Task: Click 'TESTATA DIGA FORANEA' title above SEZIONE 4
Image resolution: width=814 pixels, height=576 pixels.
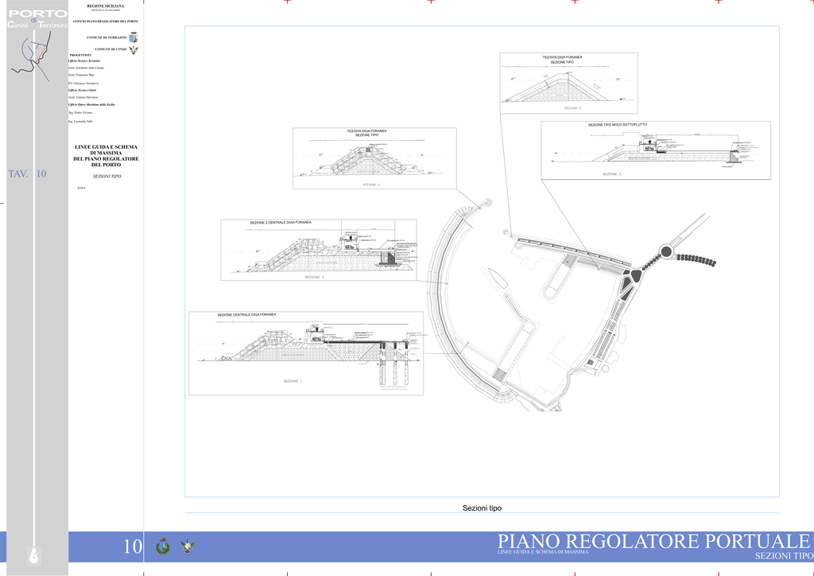Action: coord(562,56)
